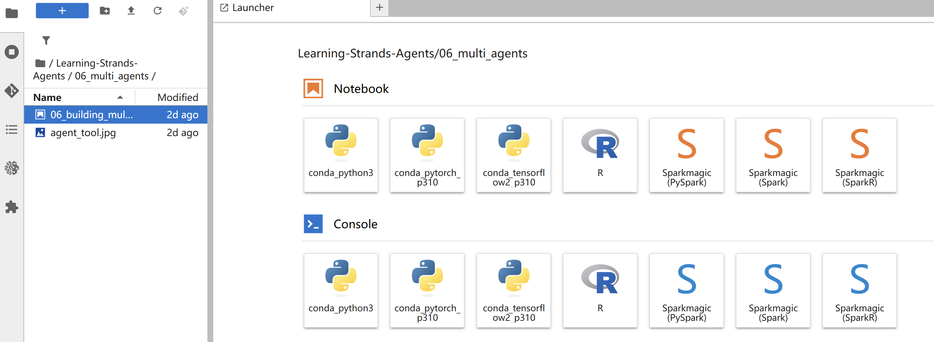
Task: Open the File Browser sidebar tab
Action: click(12, 14)
